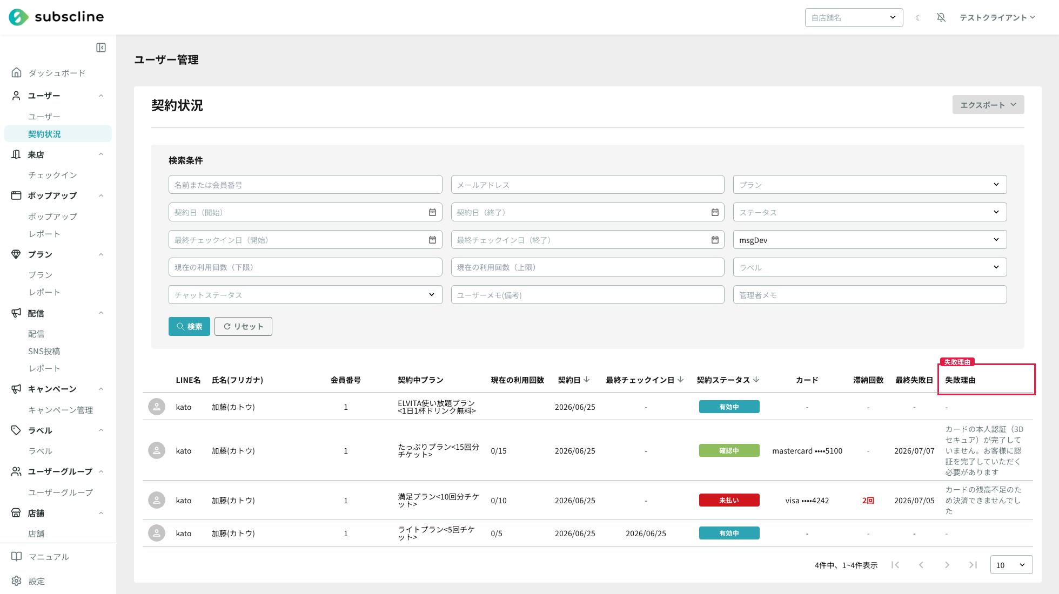The height and width of the screenshot is (594, 1059).
Task: Click the 検索 button
Action: click(x=189, y=326)
